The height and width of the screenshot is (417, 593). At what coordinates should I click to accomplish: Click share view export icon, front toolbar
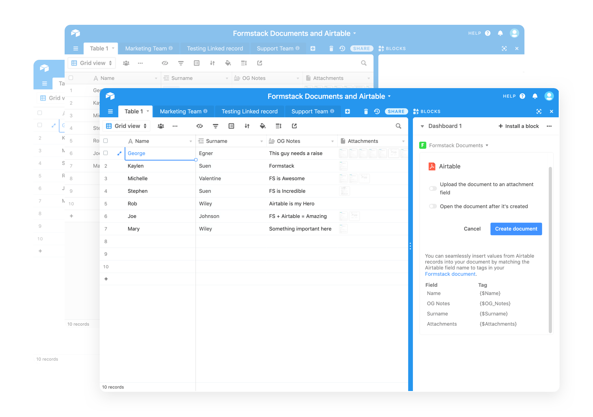point(294,126)
